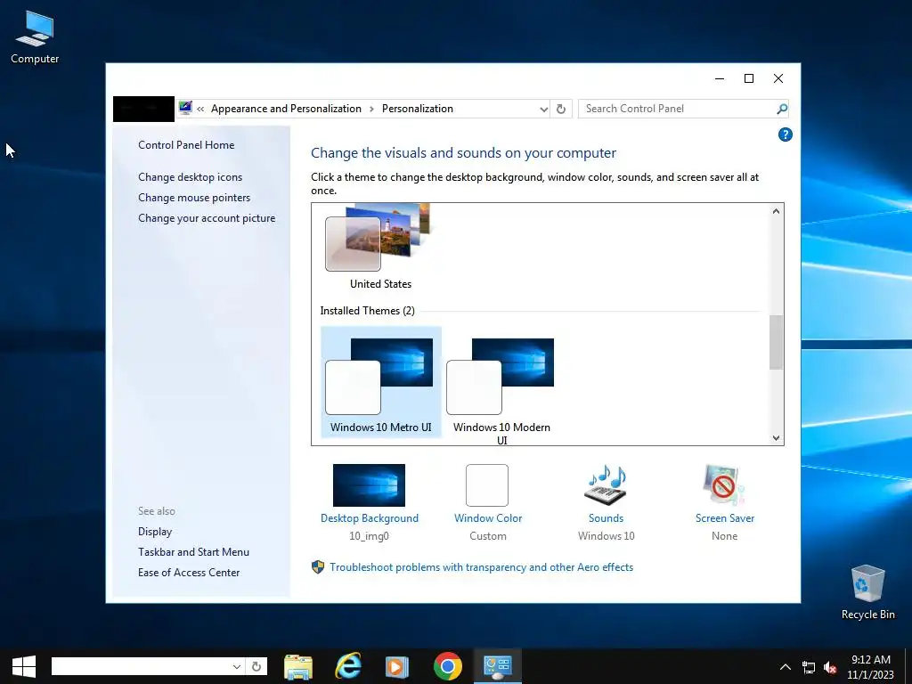Open the Display link

[155, 532]
